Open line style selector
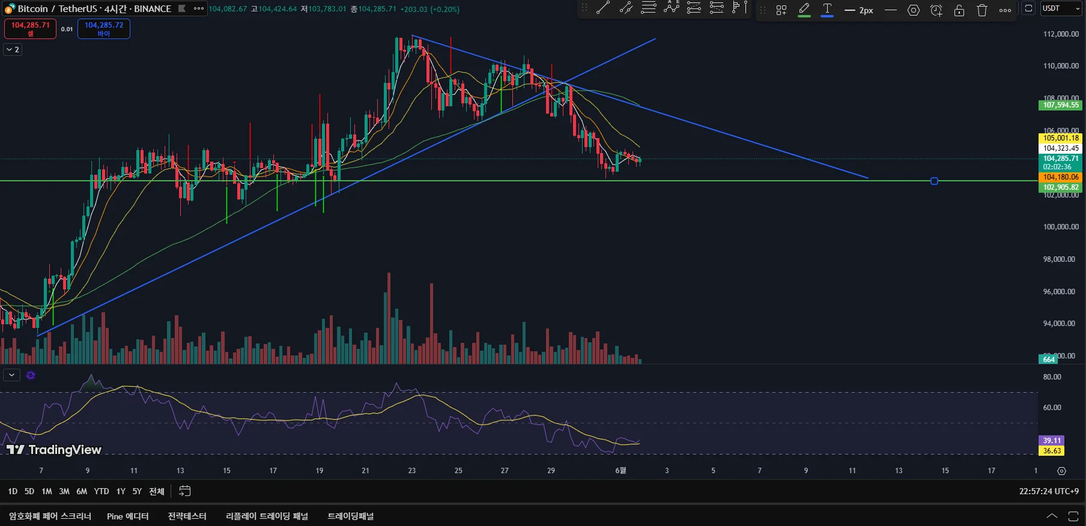 891,10
